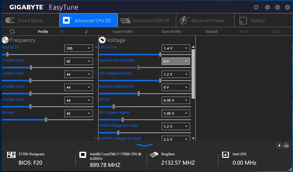Click the Uncore slider handle
Image resolution: width=293 pixels, height=172 pixels.
point(46,120)
